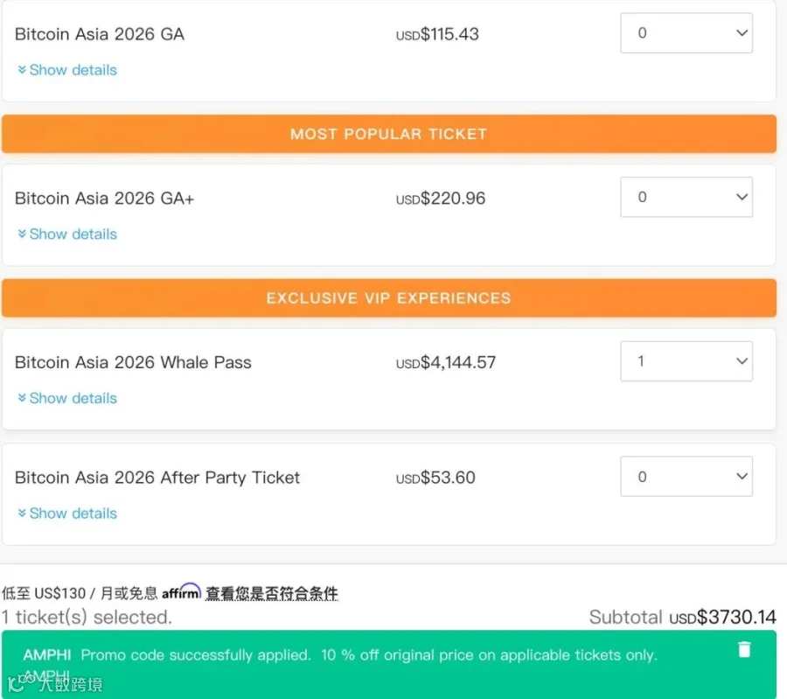The height and width of the screenshot is (699, 787).
Task: Click the Affirm eligibility check link
Action: click(272, 593)
